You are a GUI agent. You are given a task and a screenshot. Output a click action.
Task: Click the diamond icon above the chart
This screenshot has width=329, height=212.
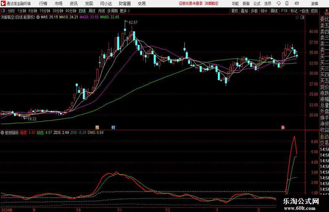point(297,17)
